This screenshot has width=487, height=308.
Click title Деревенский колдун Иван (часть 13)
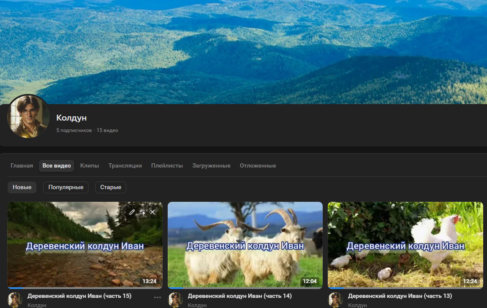tap(400, 296)
